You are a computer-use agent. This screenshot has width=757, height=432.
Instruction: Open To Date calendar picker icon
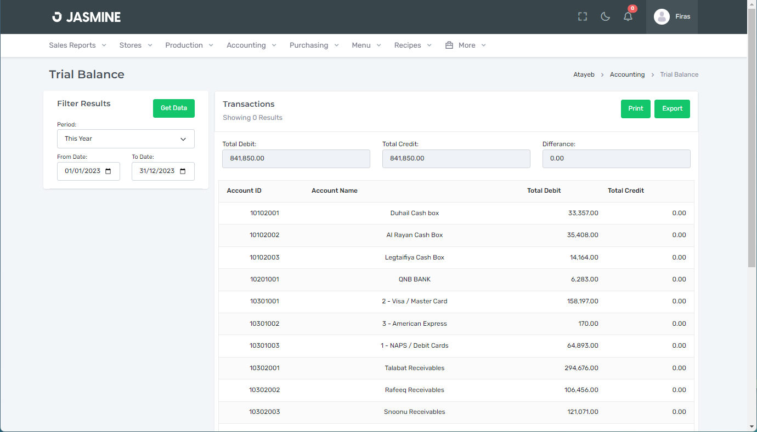(x=183, y=171)
